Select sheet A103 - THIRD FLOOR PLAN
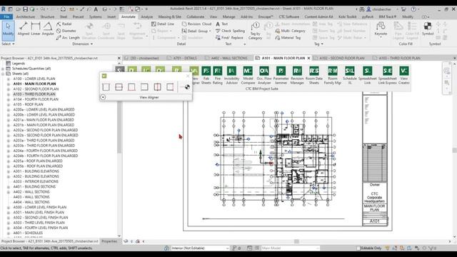 (34, 94)
